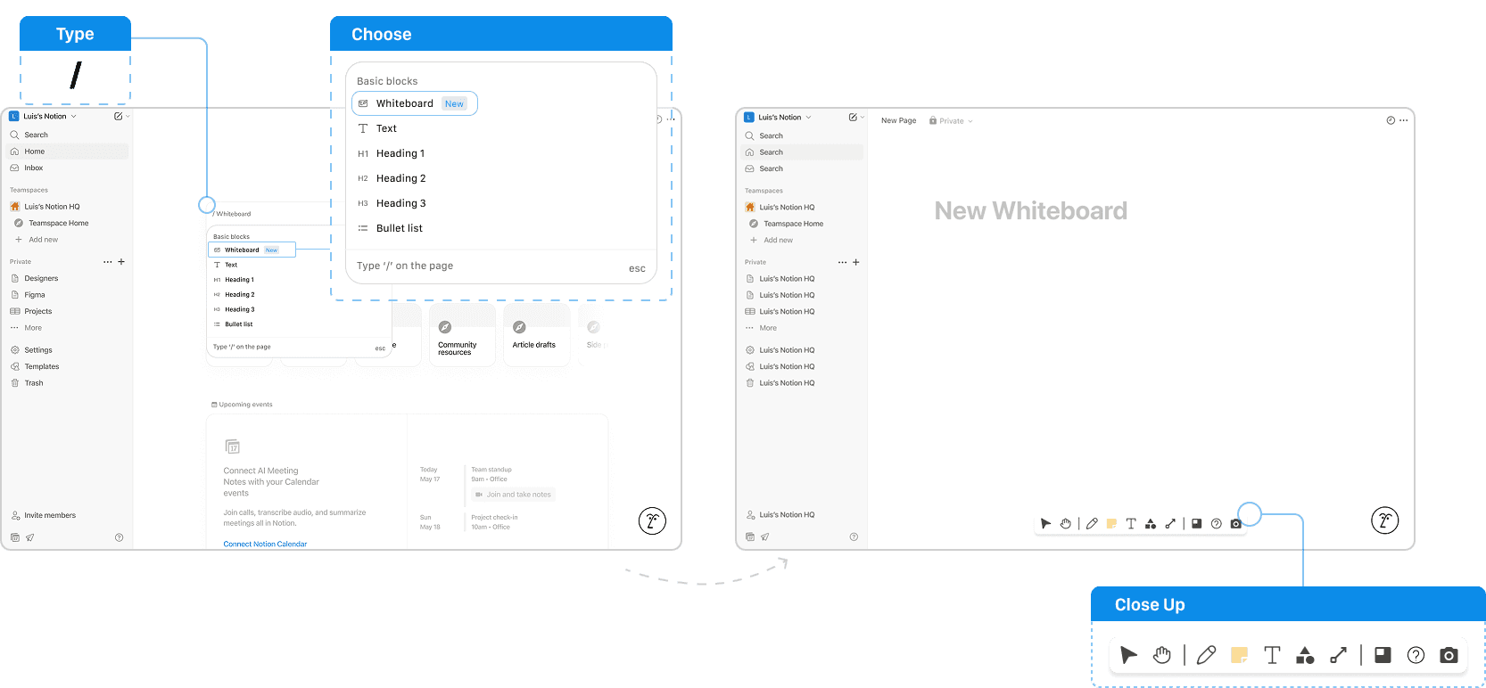1486x688 pixels.
Task: Click the Connect Notion Calendar link
Action: [x=265, y=544]
